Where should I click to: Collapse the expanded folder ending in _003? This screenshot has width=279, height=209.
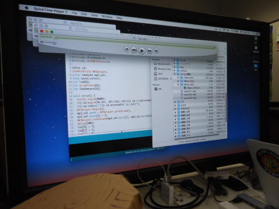pos(178,84)
